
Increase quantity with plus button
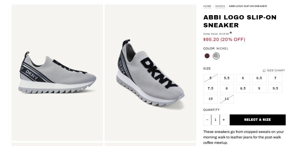(224, 120)
